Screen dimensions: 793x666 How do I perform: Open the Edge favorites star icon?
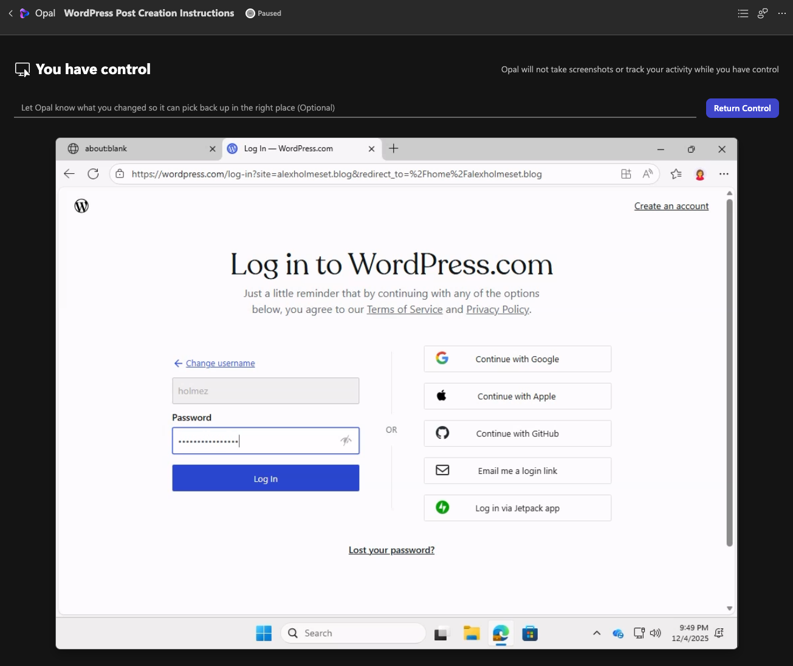676,174
